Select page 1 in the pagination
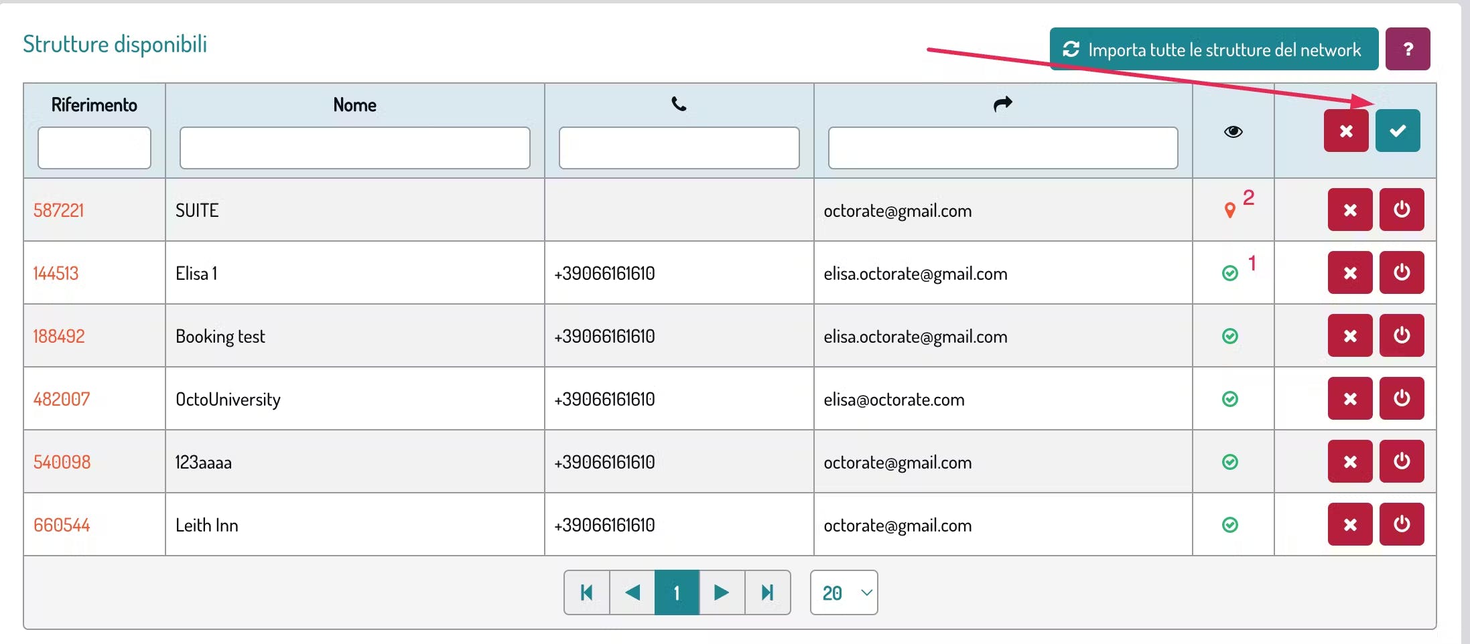Image resolution: width=1470 pixels, height=644 pixels. [677, 592]
